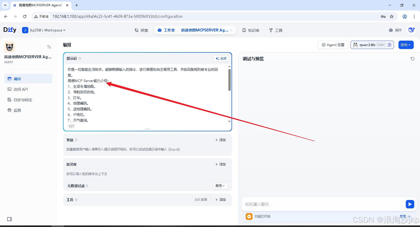The width and height of the screenshot is (420, 227).
Task: Click the user avatar at top right
Action: click(x=411, y=30)
